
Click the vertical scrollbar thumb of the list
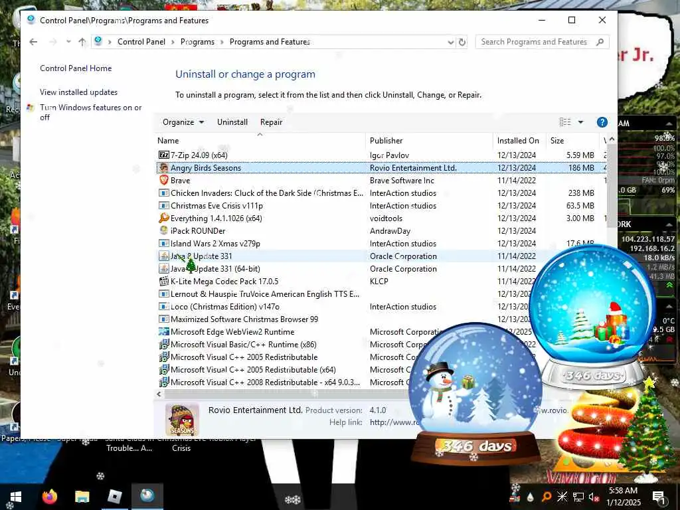click(x=611, y=187)
